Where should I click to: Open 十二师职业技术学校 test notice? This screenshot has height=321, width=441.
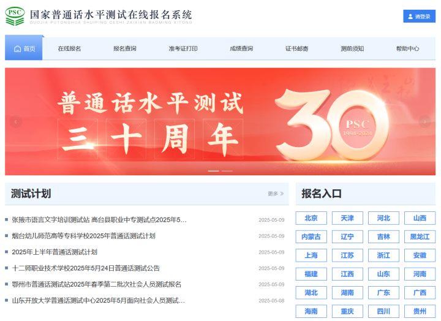coord(86,268)
